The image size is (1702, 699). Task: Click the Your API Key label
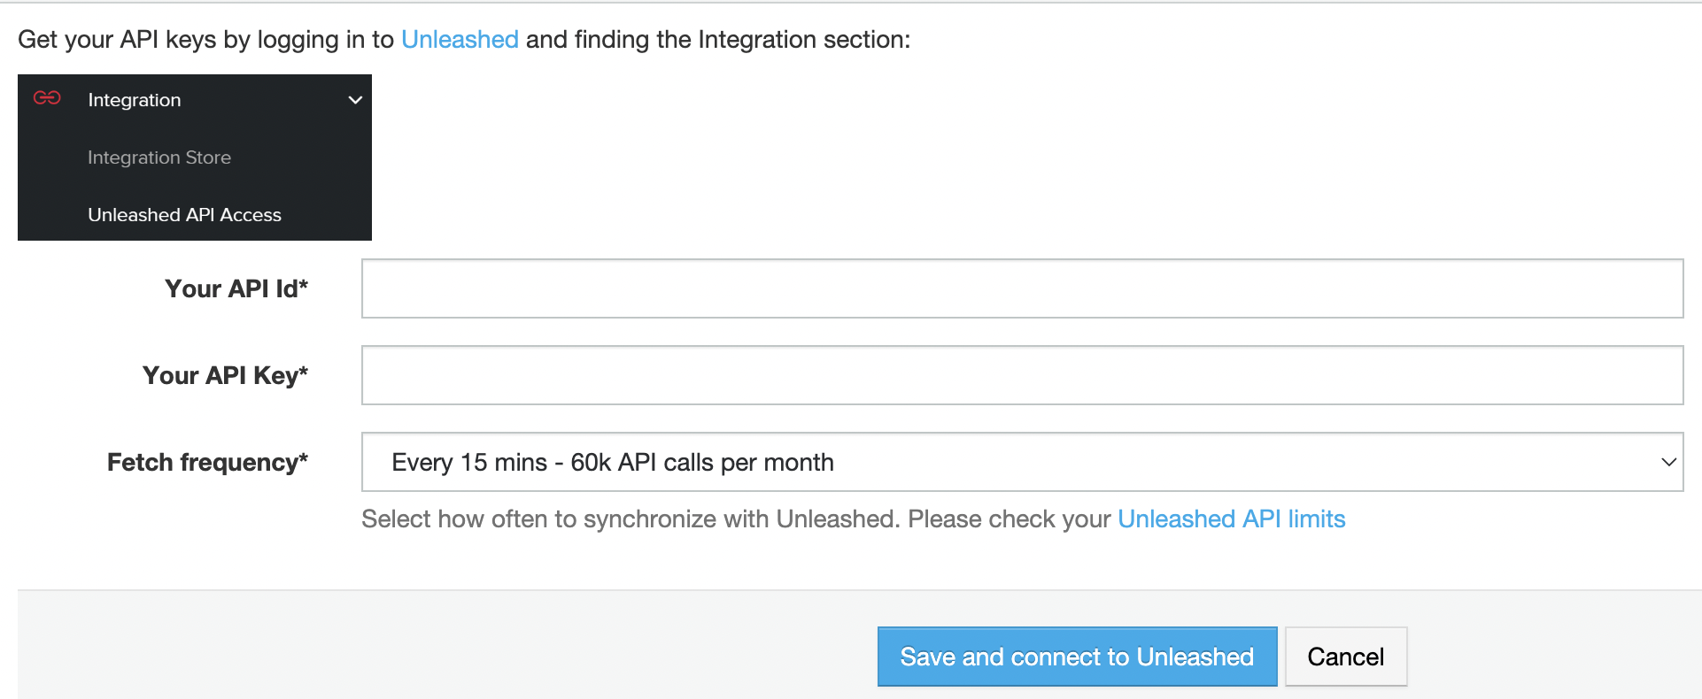pyautogui.click(x=225, y=375)
